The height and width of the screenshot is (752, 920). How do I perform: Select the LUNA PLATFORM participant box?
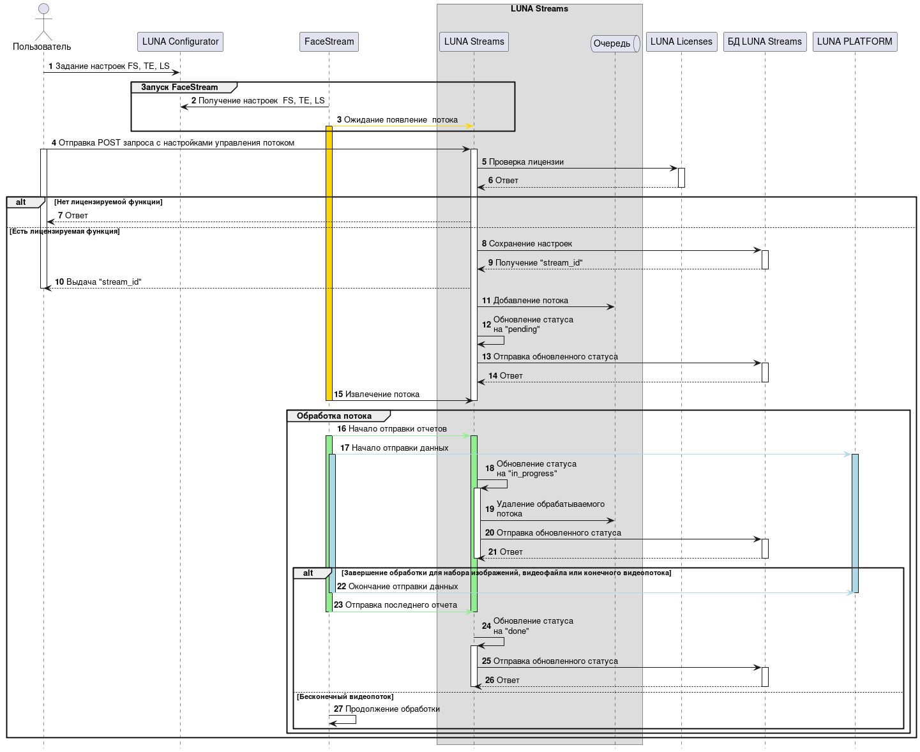point(854,41)
